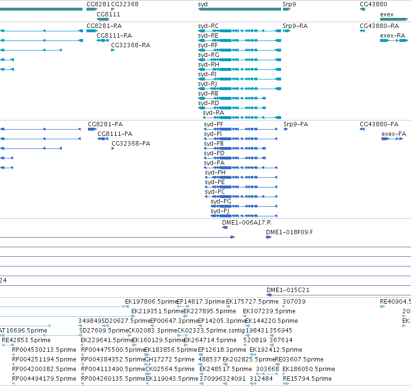
Task: Open the exex-RA transcript
Action: tap(393, 36)
